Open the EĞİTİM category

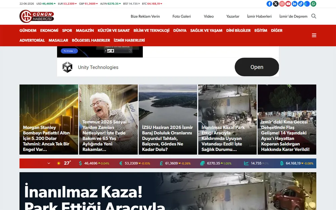click(x=261, y=31)
